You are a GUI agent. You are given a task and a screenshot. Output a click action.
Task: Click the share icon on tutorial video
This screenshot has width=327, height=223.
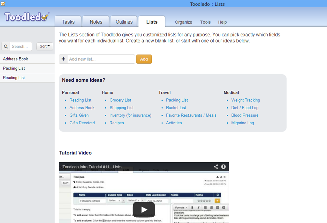pos(216,167)
